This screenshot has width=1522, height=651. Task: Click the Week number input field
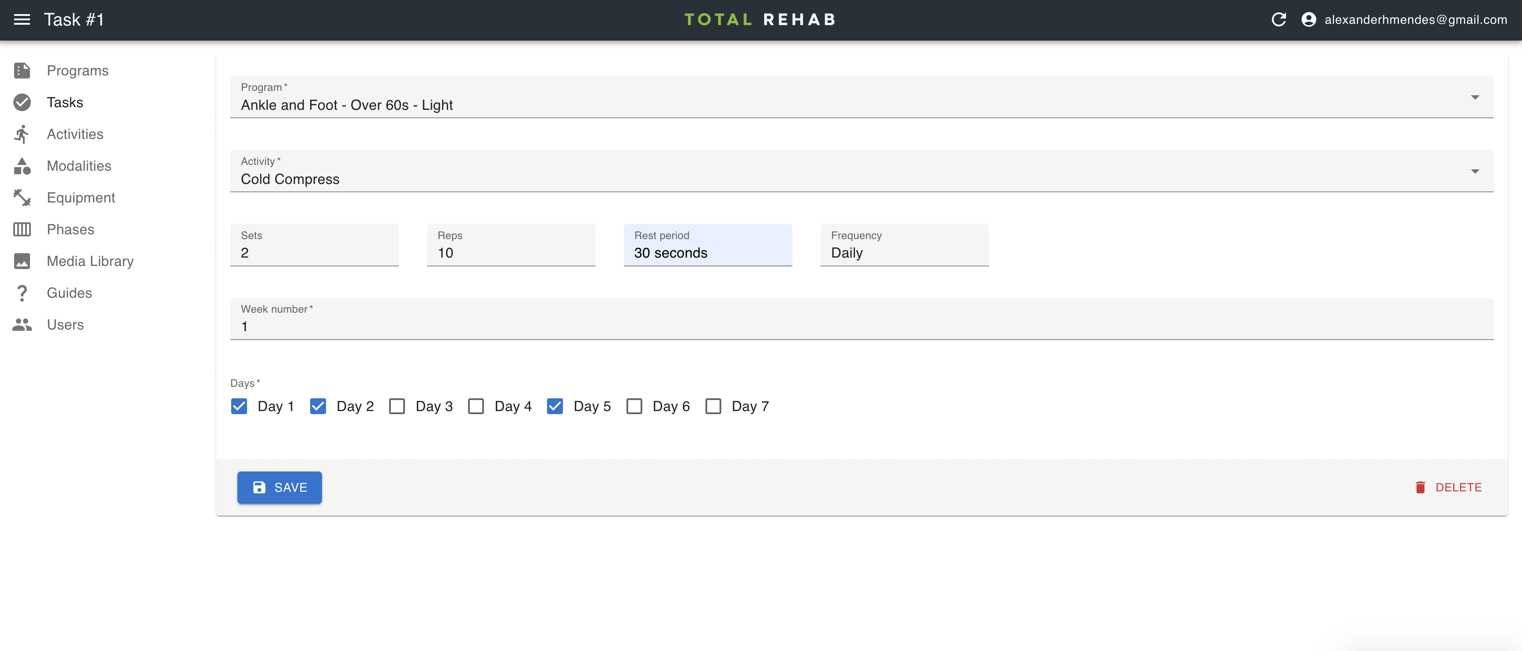click(x=861, y=326)
